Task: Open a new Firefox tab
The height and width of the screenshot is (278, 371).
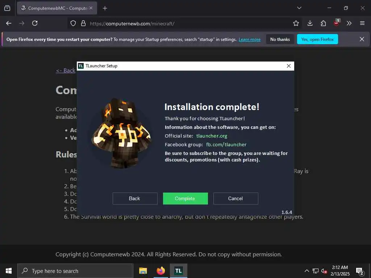Action: pyautogui.click(x=105, y=8)
